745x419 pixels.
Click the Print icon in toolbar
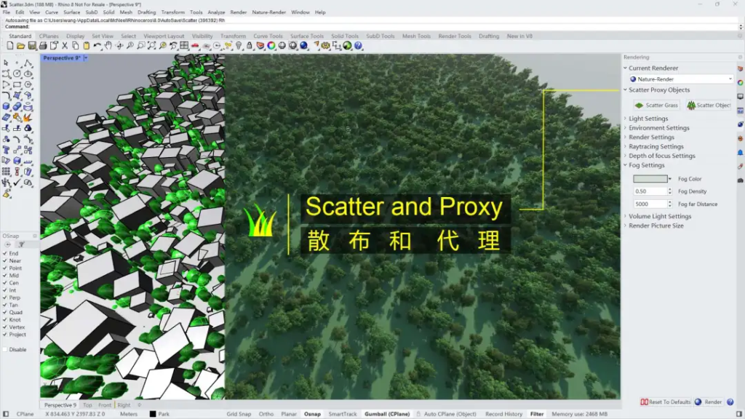coord(43,46)
